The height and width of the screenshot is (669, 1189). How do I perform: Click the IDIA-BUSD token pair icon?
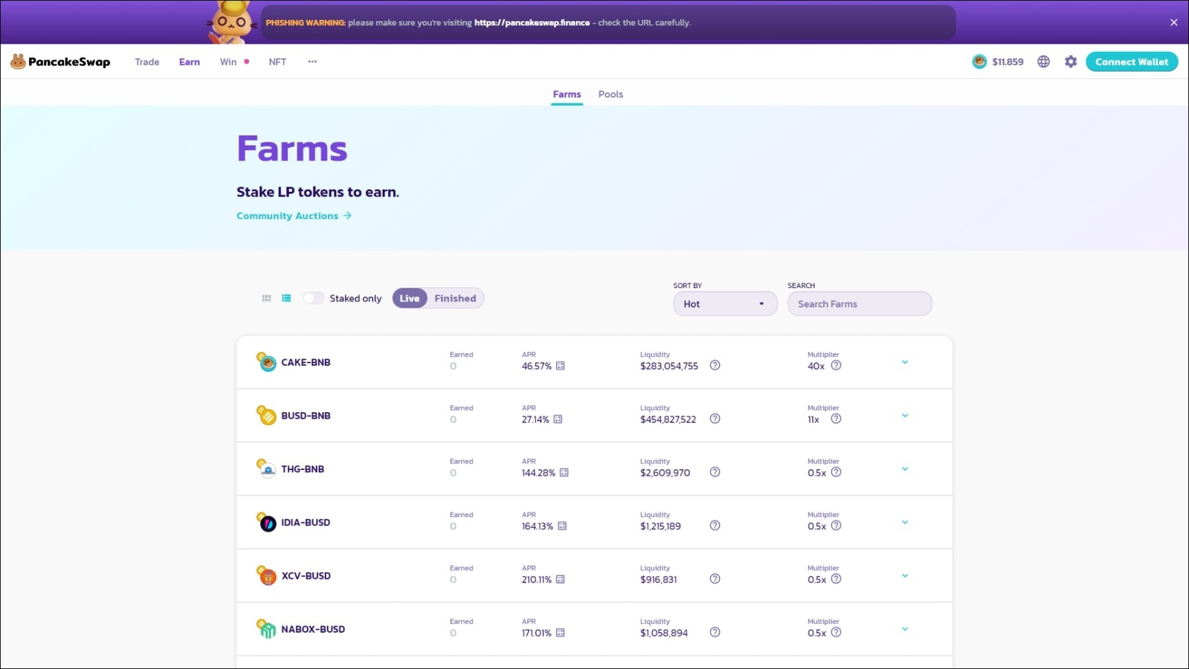coord(266,522)
